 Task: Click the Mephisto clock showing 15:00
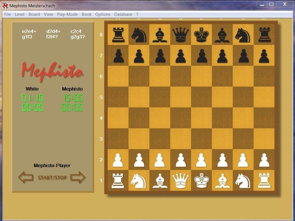pyautogui.click(x=73, y=98)
